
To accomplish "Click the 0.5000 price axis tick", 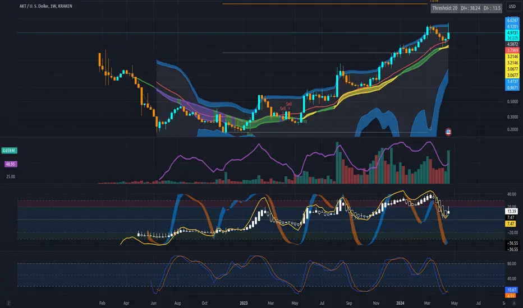I will pyautogui.click(x=512, y=101).
